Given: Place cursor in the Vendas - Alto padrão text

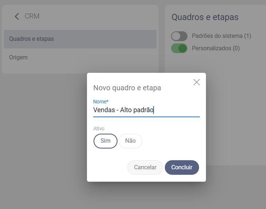Looking at the screenshot, I should click(x=123, y=110).
